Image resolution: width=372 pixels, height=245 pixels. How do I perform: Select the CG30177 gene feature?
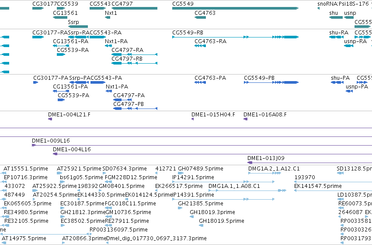pyautogui.click(x=38, y=8)
